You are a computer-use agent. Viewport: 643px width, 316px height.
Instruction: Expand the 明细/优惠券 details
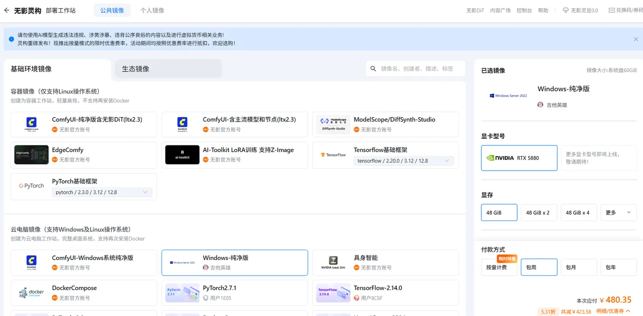613,311
